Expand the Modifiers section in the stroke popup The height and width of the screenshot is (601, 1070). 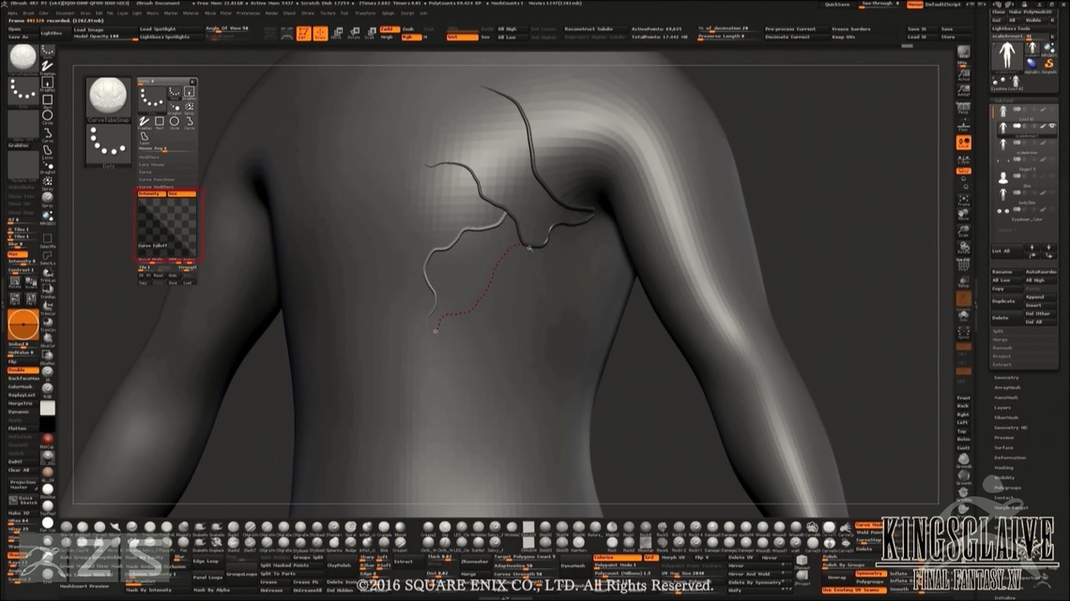pyautogui.click(x=148, y=158)
